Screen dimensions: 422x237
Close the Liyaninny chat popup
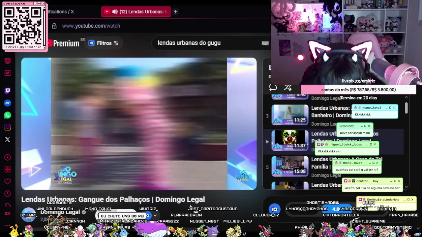[x=369, y=126]
